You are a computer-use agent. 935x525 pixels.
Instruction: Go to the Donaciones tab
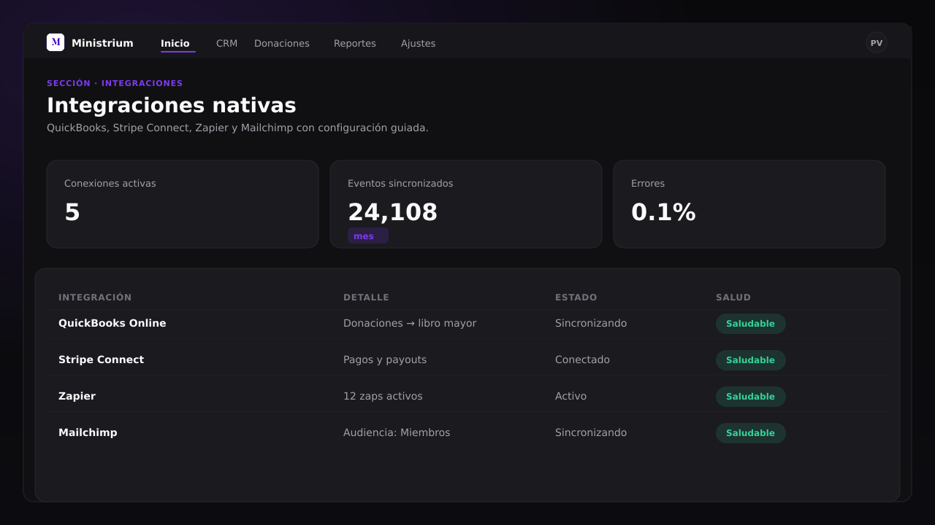pos(282,43)
